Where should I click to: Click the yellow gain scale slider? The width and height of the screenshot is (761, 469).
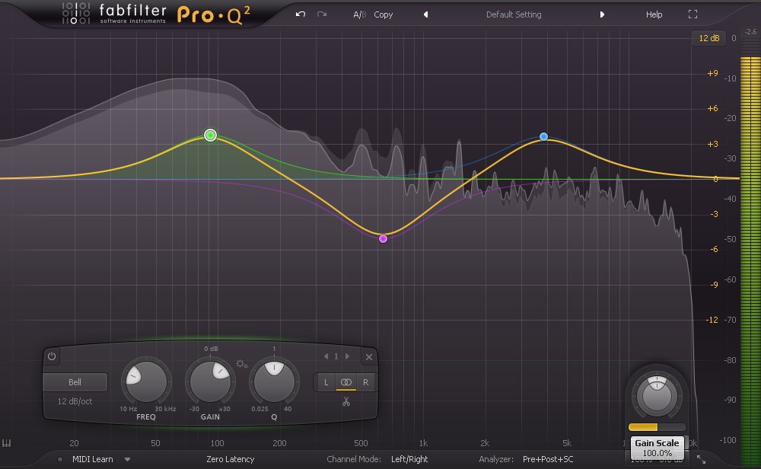coord(657,427)
